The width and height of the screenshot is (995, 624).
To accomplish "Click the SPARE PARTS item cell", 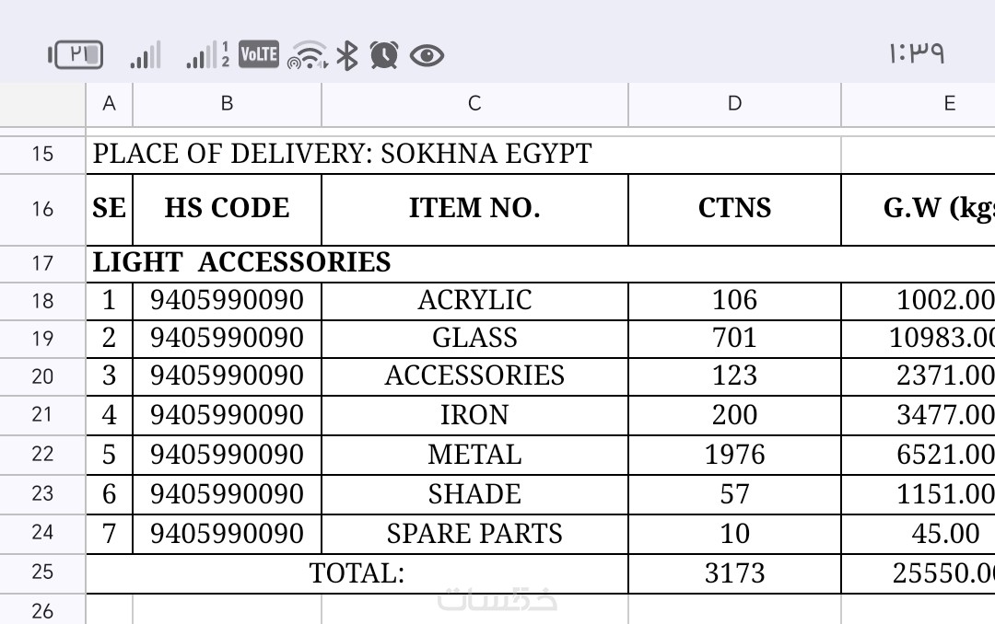I will [474, 534].
